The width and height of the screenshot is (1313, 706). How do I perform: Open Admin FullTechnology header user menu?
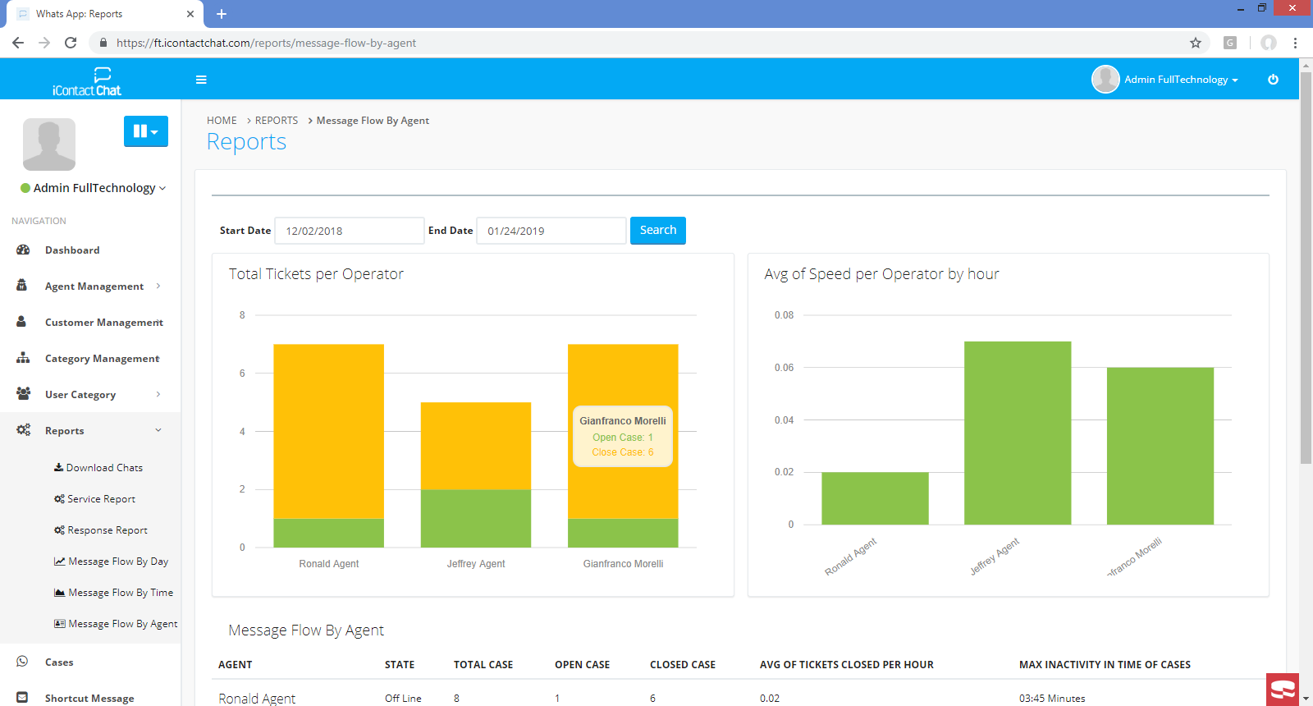[1181, 80]
